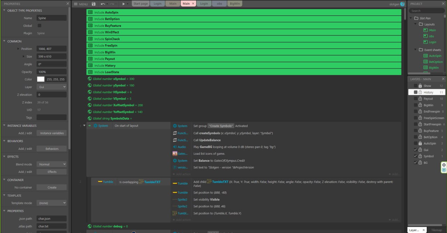Click the container Create button

(52, 187)
